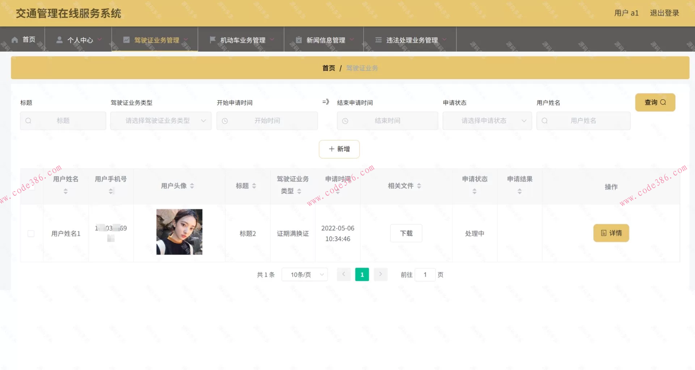Click the user icon beside 个人中心
This screenshot has height=370, width=695.
point(59,40)
